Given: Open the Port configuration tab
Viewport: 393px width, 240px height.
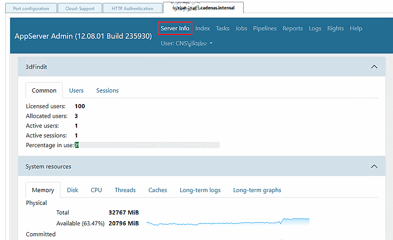Looking at the screenshot, I should coord(31,8).
